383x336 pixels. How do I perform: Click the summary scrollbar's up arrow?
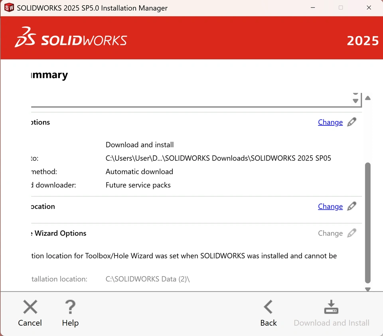point(368,98)
